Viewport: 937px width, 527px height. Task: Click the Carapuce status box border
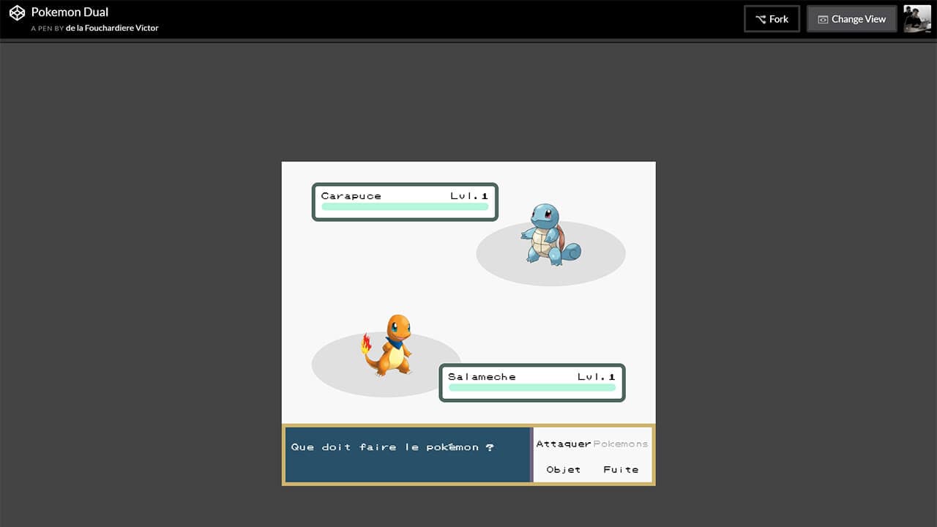point(405,182)
